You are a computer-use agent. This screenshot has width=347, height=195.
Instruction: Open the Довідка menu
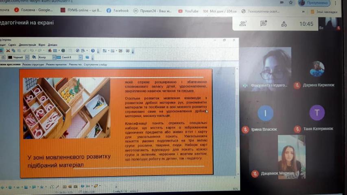52,45
